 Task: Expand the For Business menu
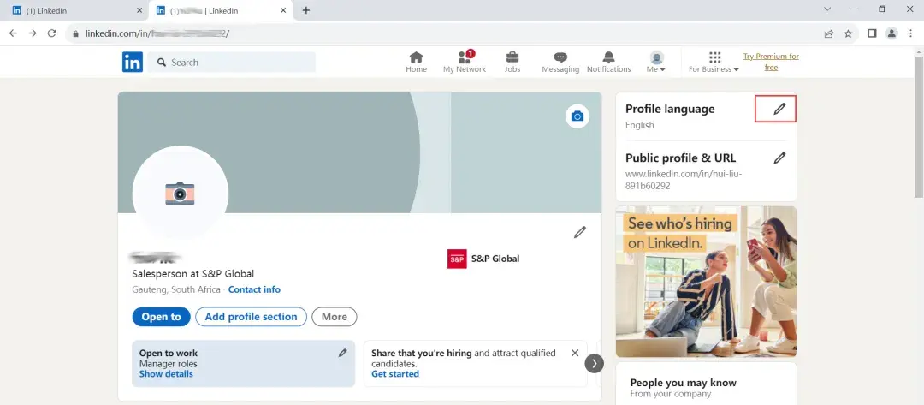pyautogui.click(x=714, y=62)
